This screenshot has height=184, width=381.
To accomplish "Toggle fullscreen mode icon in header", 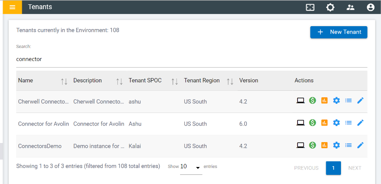I will point(310,7).
